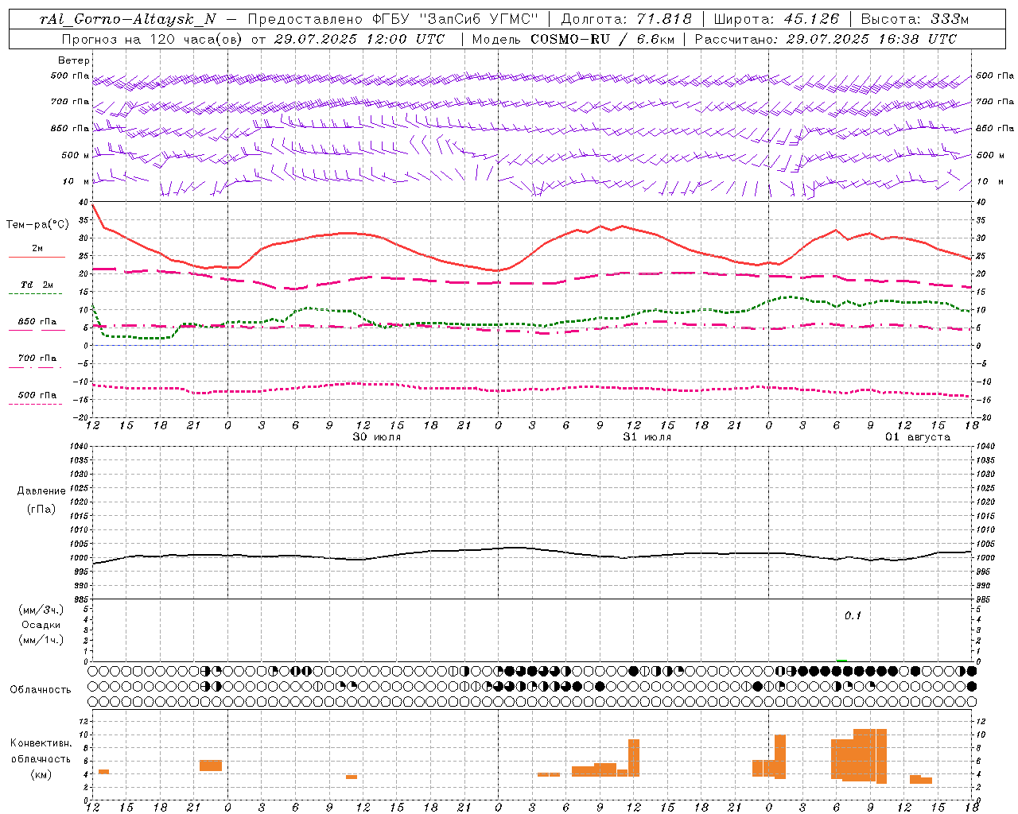
Task: Click the '01 августа' date label
Action: (918, 437)
